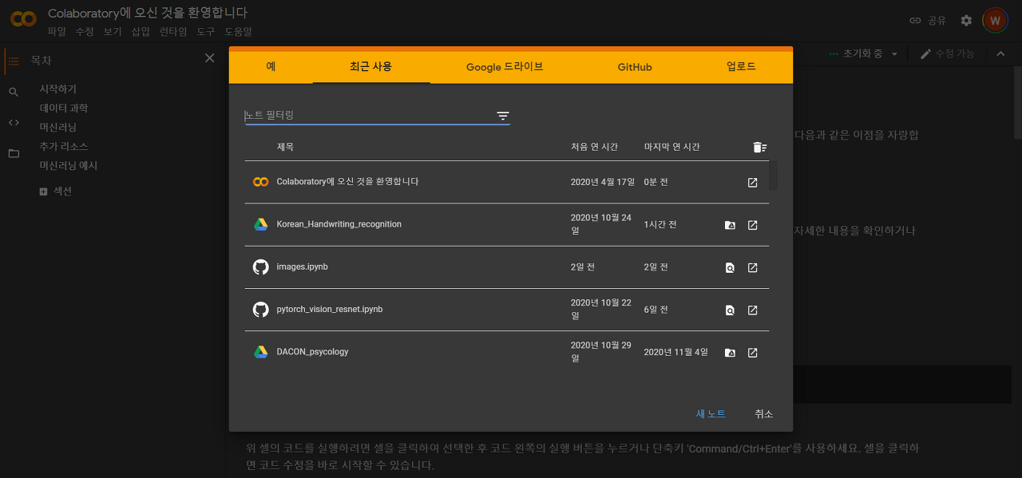This screenshot has width=1022, height=478.
Task: Find images.ipynb source icon
Action: [x=730, y=267]
